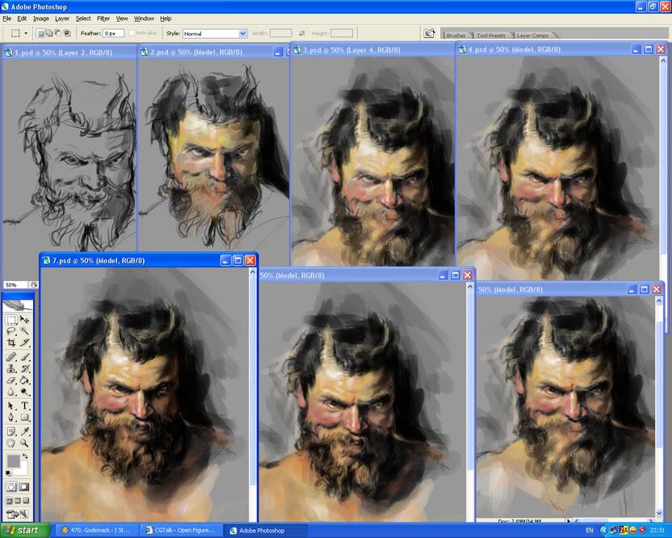This screenshot has height=538, width=672.
Task: Toggle the Anti-alias checkbox
Action: pyautogui.click(x=132, y=33)
